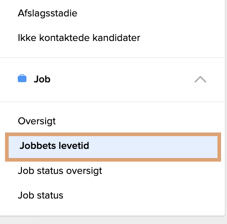
Task: Select the highlighted Jobbets levetid entry
Action: (113, 147)
